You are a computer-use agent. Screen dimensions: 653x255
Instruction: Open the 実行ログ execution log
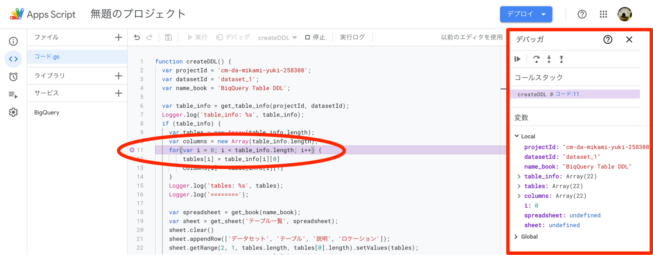pyautogui.click(x=352, y=37)
